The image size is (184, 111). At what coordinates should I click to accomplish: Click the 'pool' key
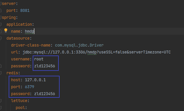(20, 108)
